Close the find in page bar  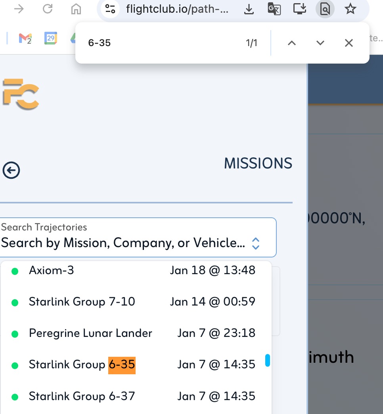click(x=349, y=43)
